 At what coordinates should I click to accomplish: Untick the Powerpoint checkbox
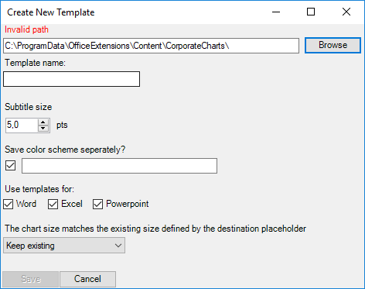(97, 204)
